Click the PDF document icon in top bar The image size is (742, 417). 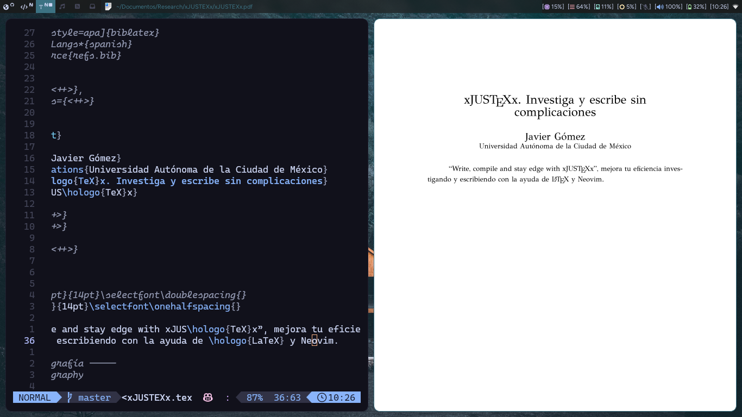[108, 7]
